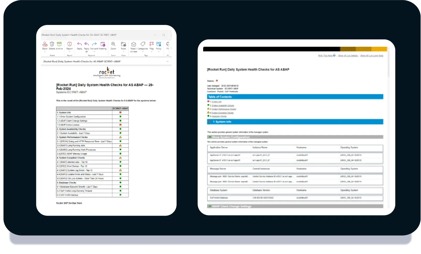Click the red status icon beside Status label
The height and width of the screenshot is (254, 421).
pyautogui.click(x=217, y=81)
